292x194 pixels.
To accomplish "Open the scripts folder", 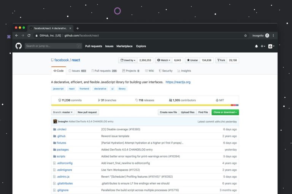I will pos(61,156).
